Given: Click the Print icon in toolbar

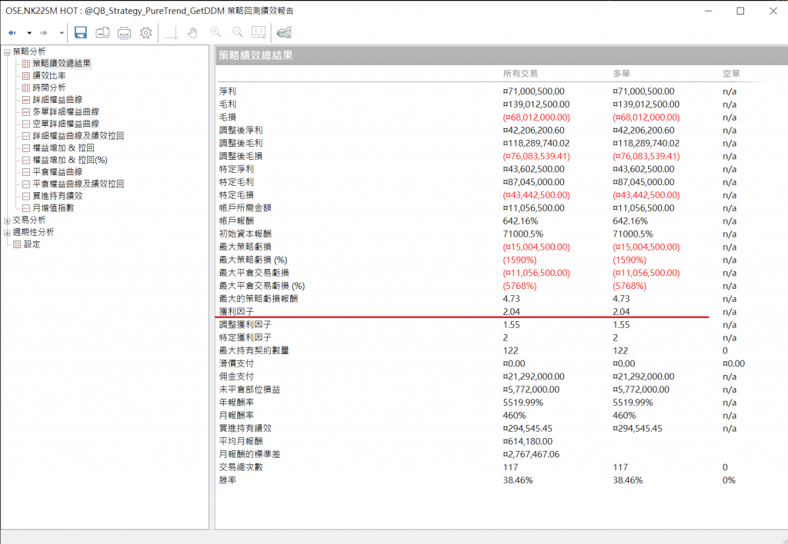Looking at the screenshot, I should tap(124, 32).
